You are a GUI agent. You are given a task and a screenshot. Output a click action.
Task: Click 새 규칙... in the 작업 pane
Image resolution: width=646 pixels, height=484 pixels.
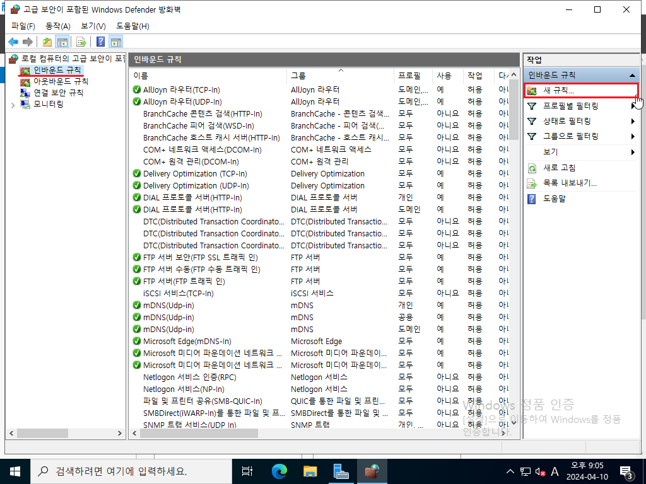click(581, 91)
